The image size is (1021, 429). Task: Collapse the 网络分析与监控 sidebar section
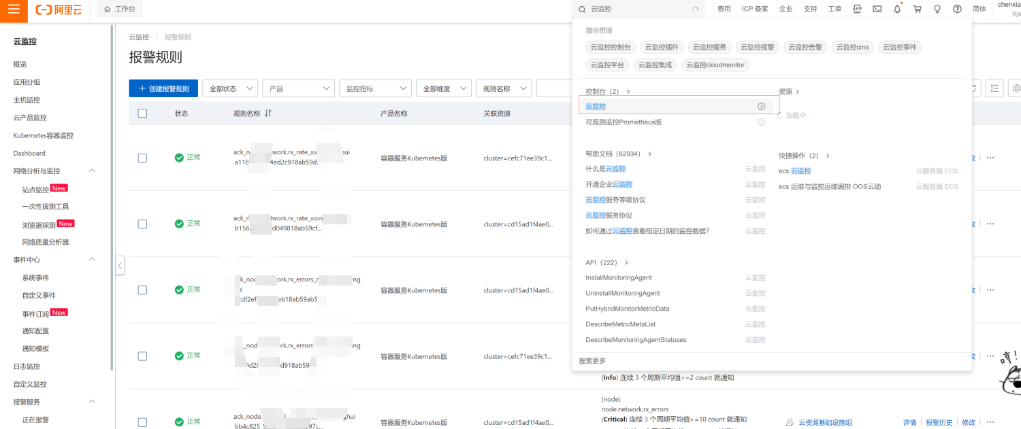(x=92, y=171)
